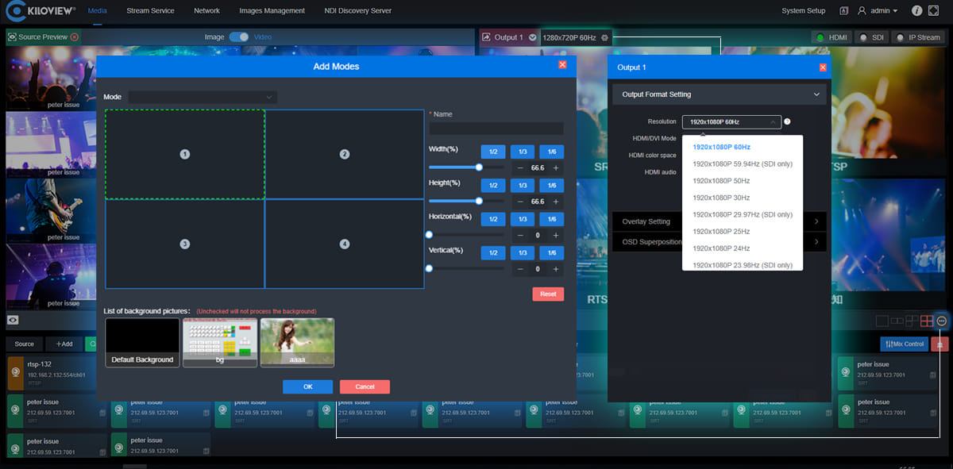Select the four-grid layout icon
The width and height of the screenshot is (953, 469).
[x=926, y=321]
